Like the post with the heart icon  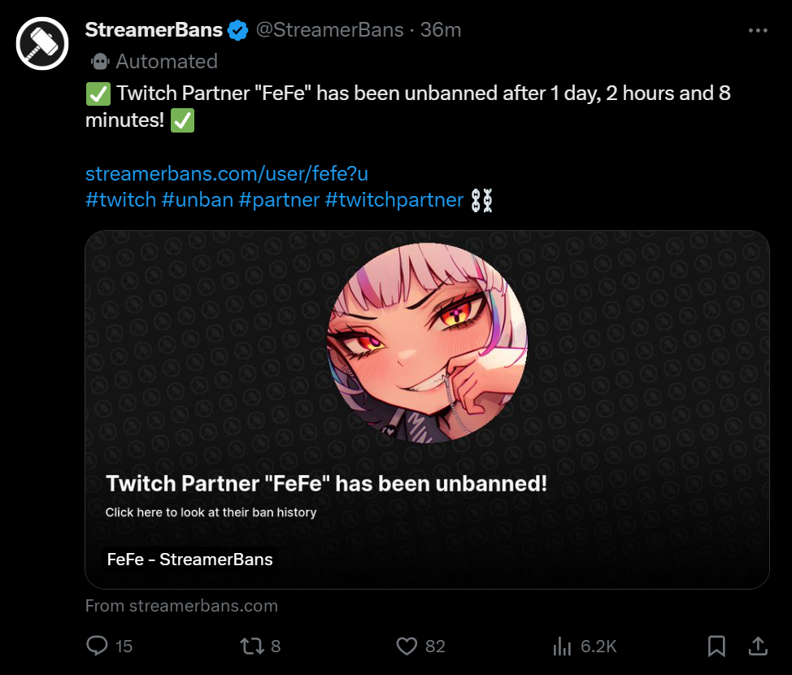click(x=407, y=646)
